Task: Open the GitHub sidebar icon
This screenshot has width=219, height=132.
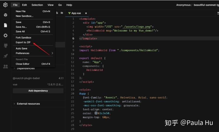Action: click(5, 46)
